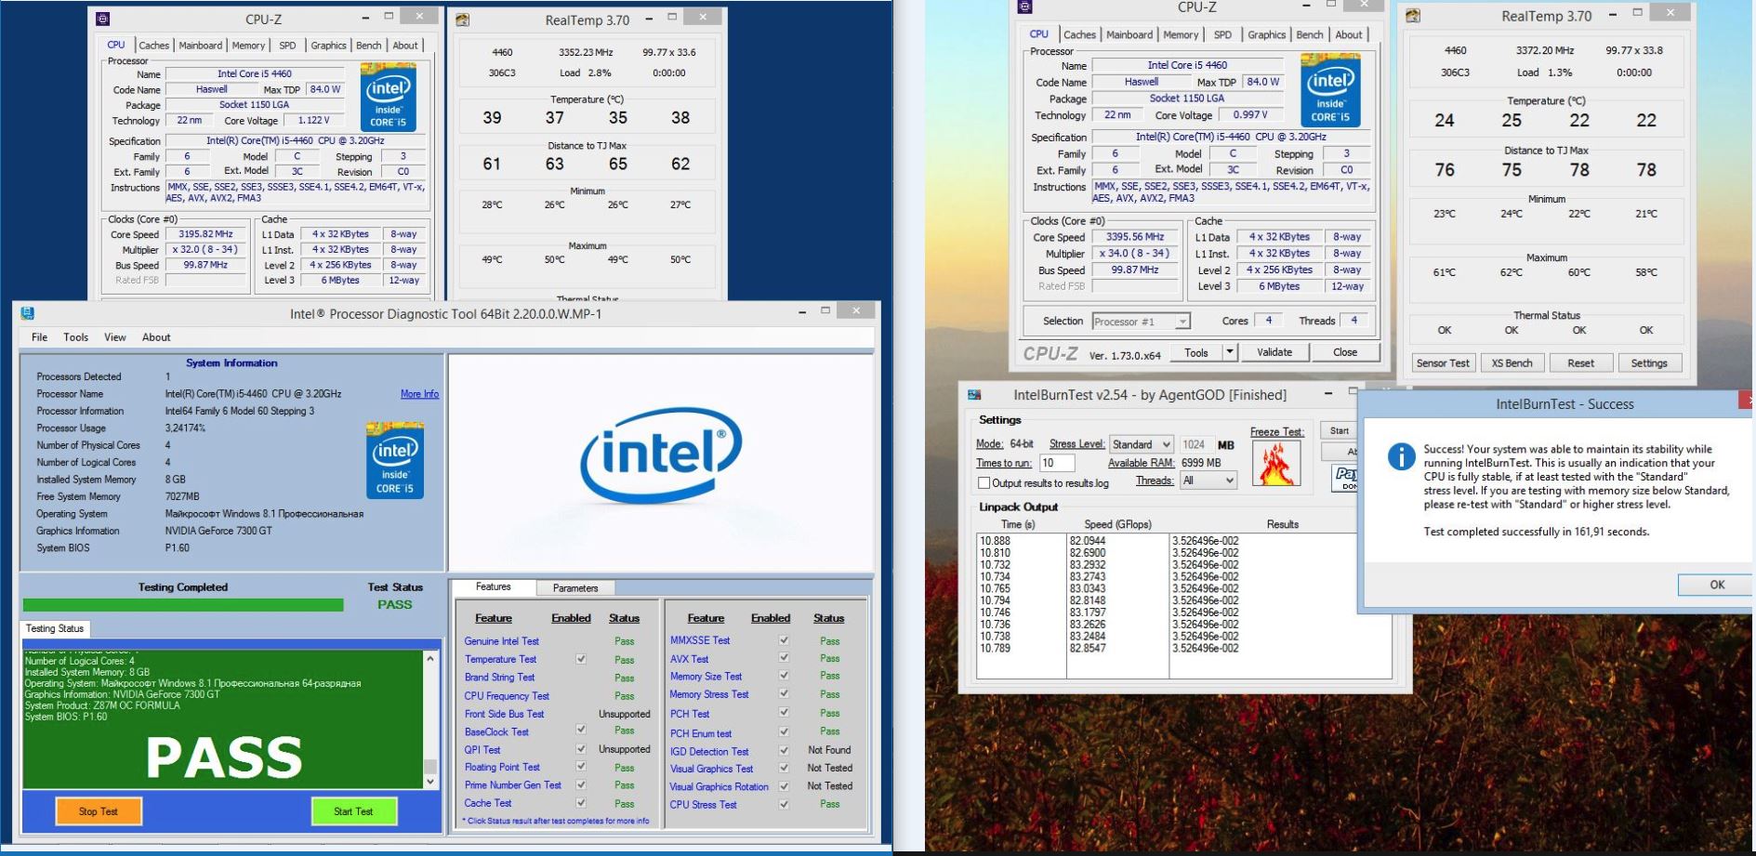Click the Core i5 badge in System Information
The image size is (1756, 856).
[x=395, y=459]
